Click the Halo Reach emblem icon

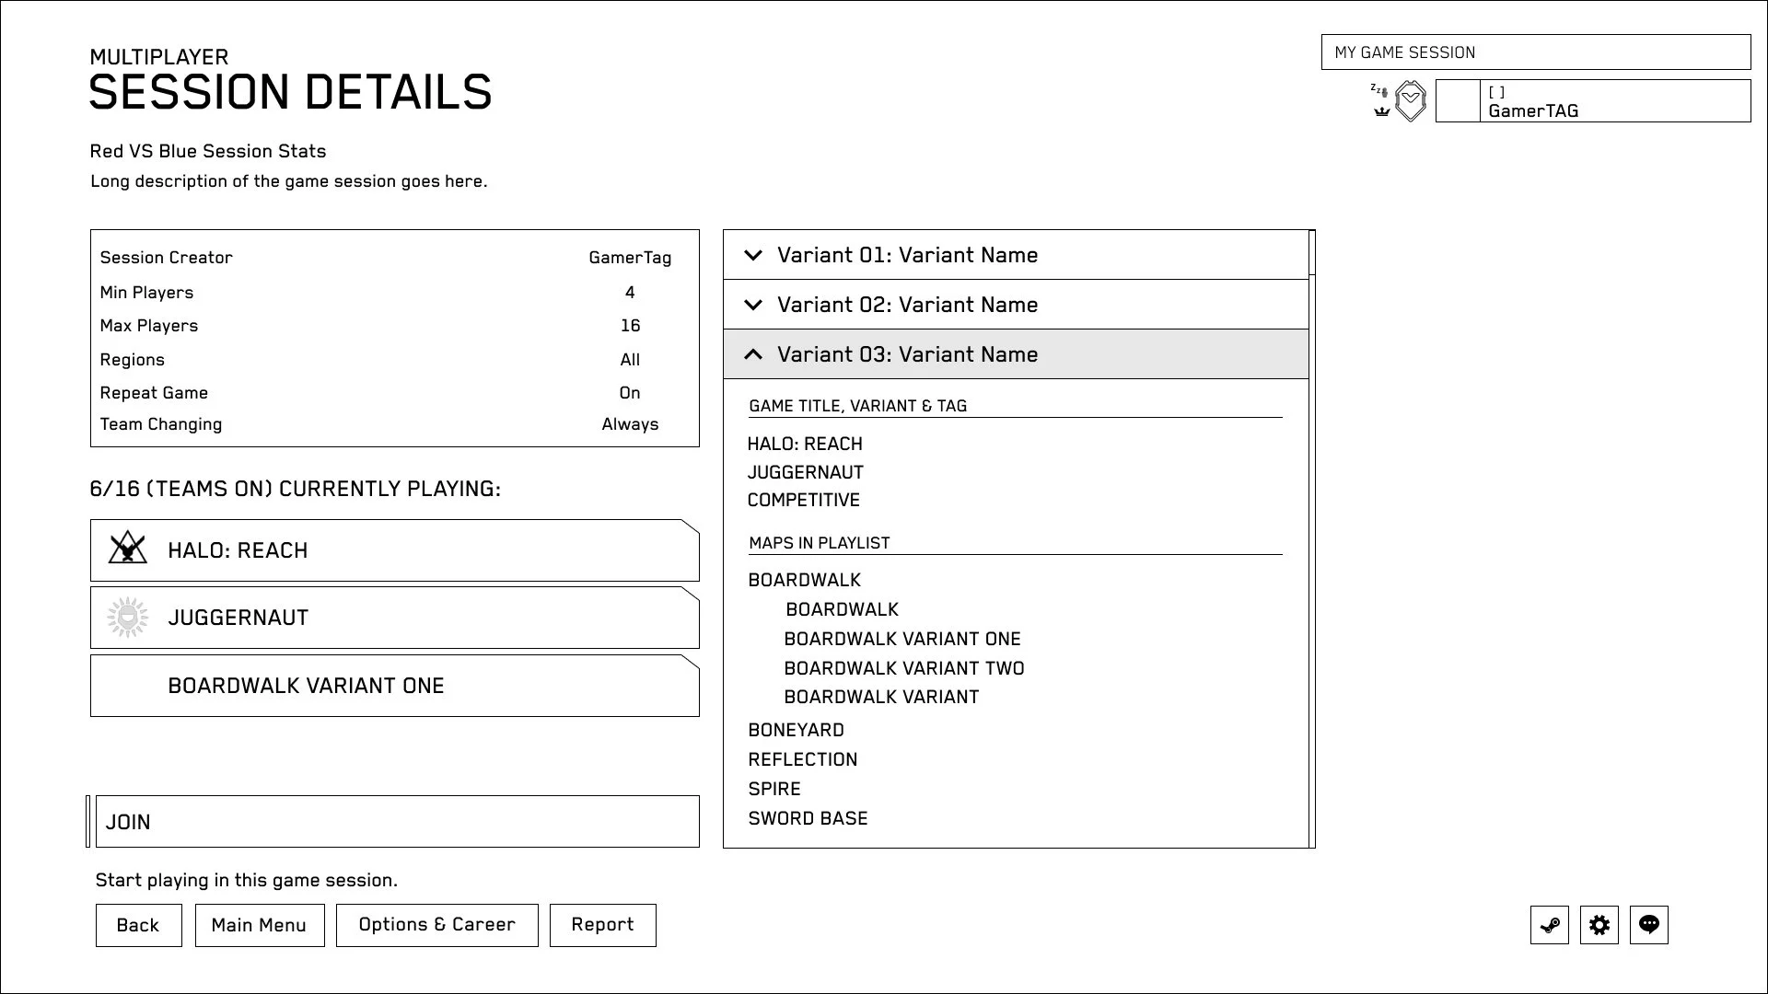[128, 549]
